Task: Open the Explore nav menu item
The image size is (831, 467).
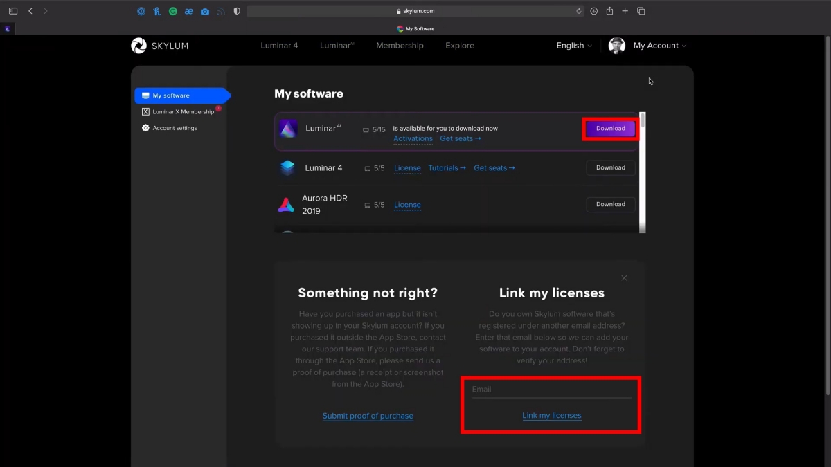Action: pos(460,46)
